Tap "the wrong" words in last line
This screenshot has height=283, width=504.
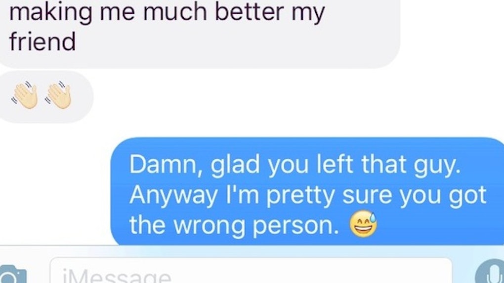coord(188,226)
